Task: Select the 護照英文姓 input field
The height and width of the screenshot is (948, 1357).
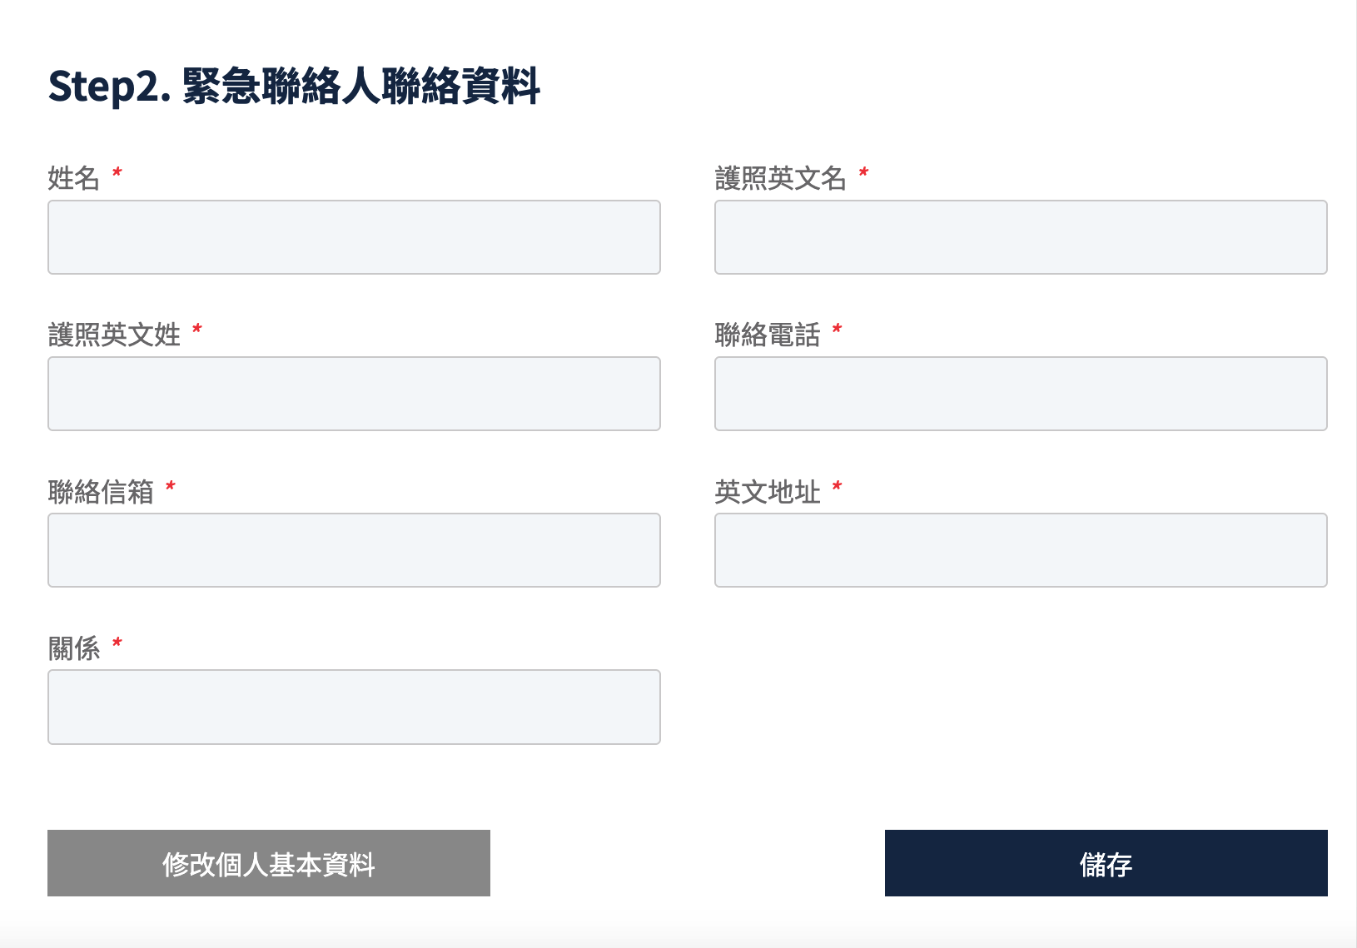Action: [x=354, y=394]
